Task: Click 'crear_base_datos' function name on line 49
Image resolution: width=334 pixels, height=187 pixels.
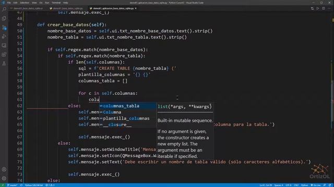Action: click(x=68, y=25)
